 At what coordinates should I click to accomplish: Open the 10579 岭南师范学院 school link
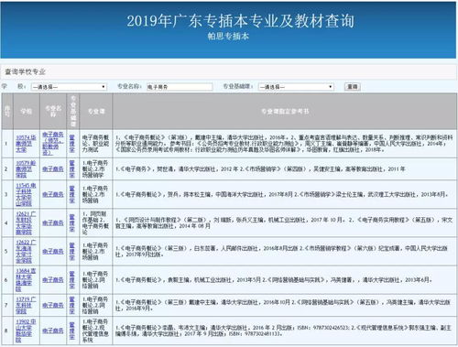26,169
